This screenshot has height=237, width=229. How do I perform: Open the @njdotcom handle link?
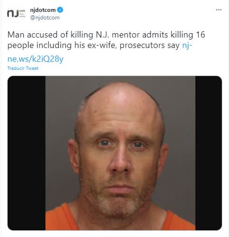click(x=45, y=18)
